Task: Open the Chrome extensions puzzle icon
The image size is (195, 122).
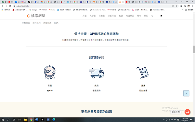Action: [181, 6]
